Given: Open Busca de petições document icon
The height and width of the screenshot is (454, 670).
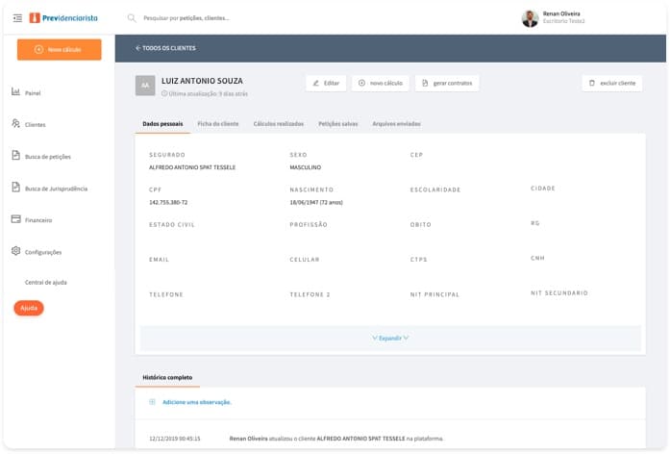Looking at the screenshot, I should 15,155.
